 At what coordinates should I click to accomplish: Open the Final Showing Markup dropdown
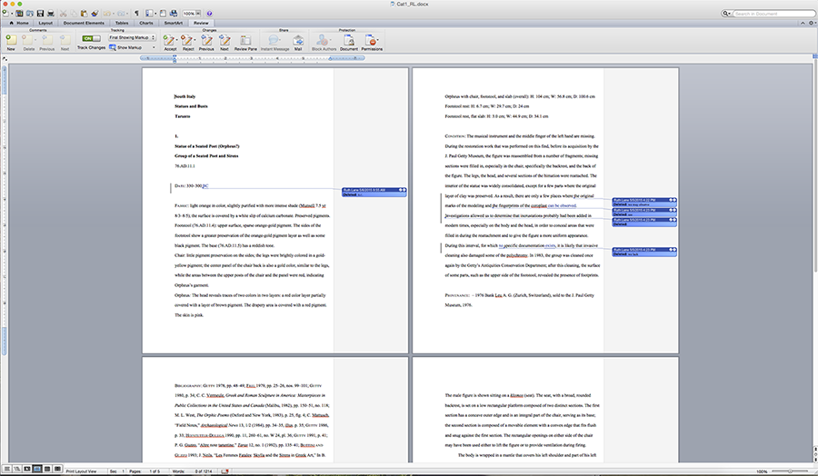(132, 37)
